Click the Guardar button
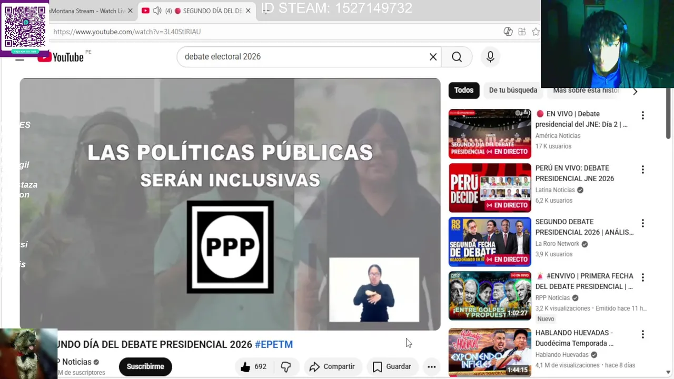Image resolution: width=674 pixels, height=379 pixels. [392, 367]
